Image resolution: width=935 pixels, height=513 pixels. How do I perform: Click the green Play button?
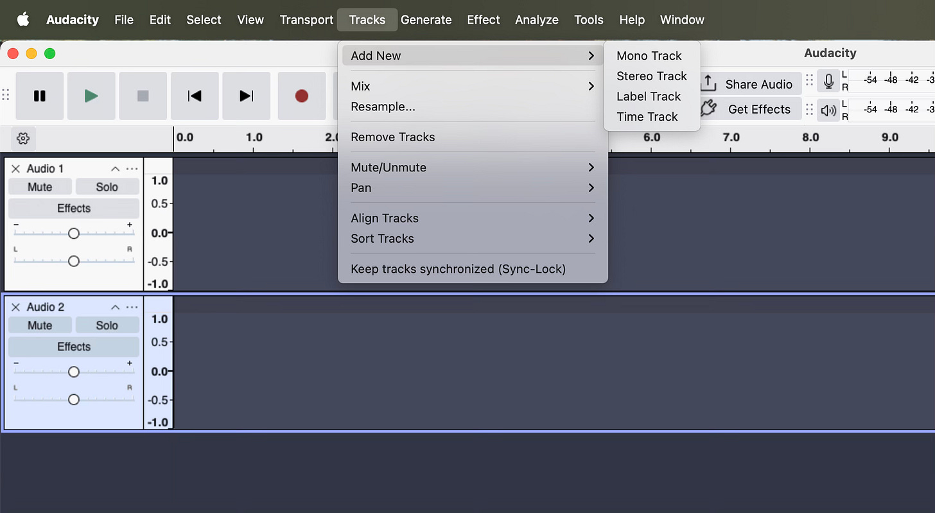91,96
